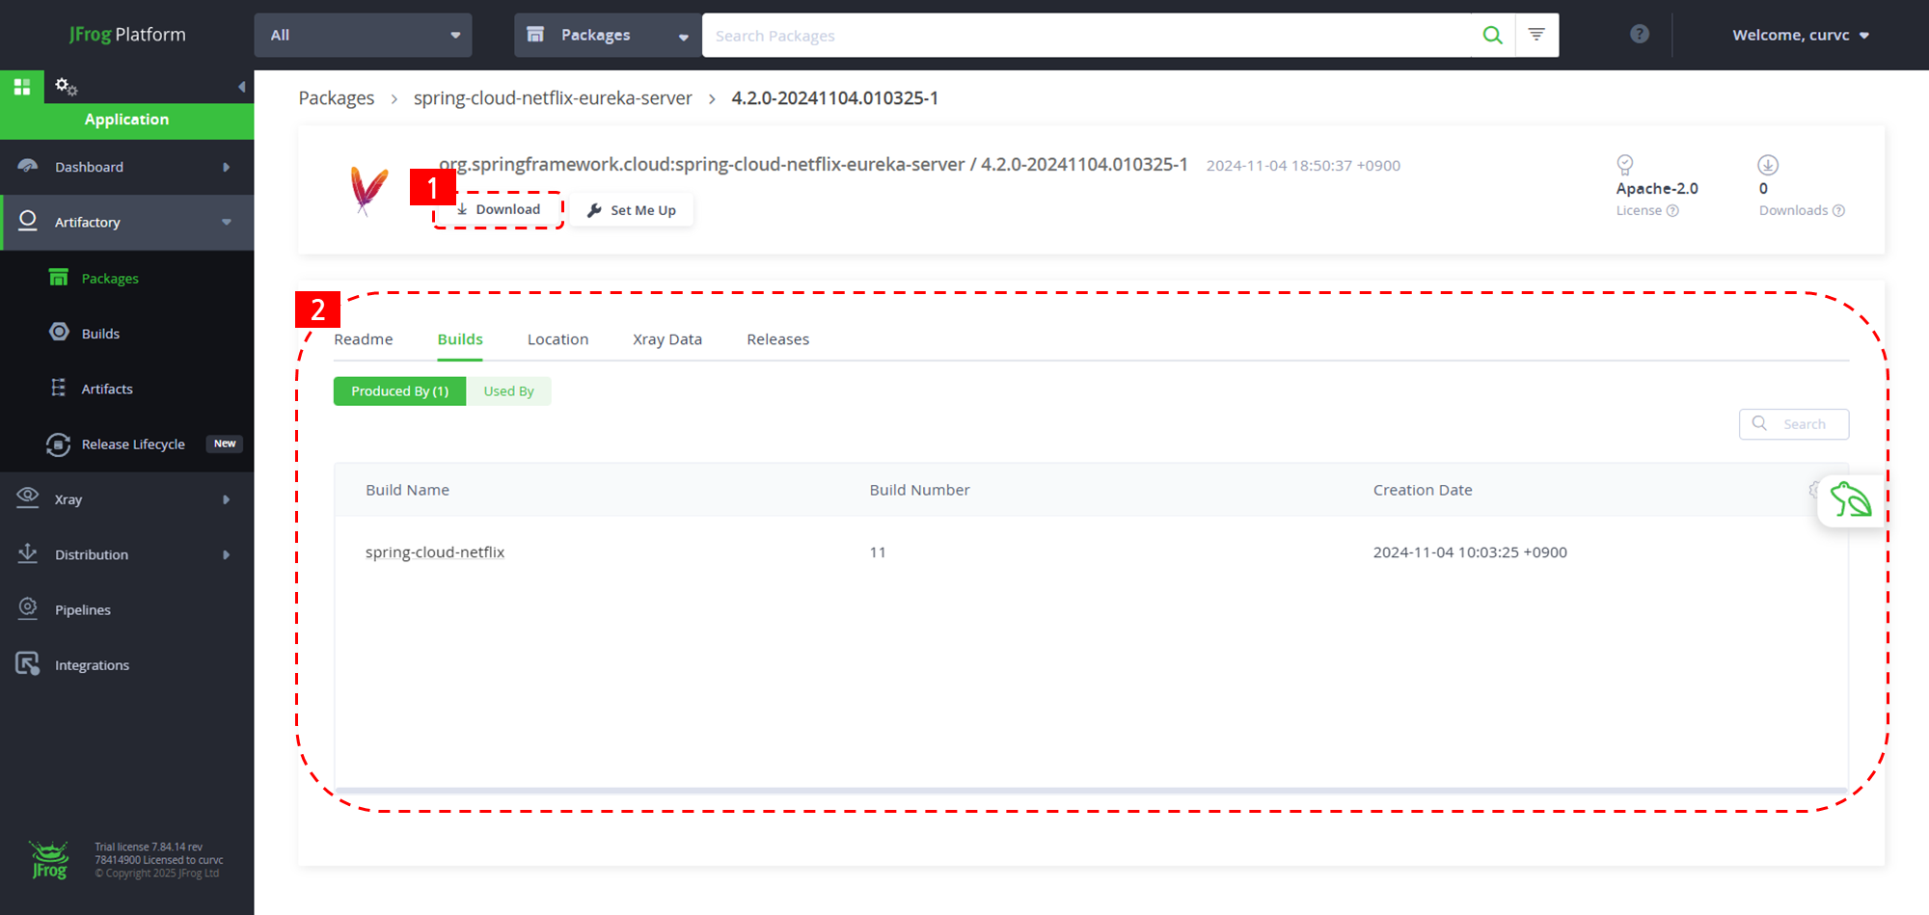Viewport: 1929px width, 915px height.
Task: Switch to the Readme tab
Action: tap(364, 339)
